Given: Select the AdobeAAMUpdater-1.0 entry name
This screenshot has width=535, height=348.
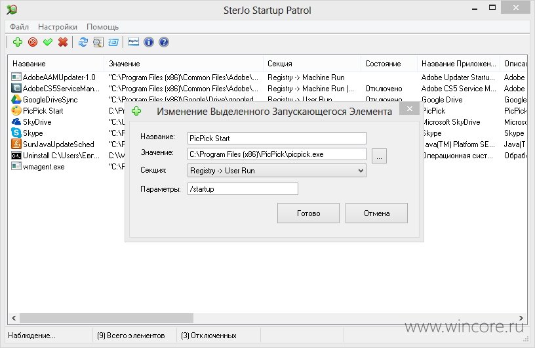Looking at the screenshot, I should 59,77.
